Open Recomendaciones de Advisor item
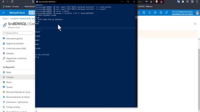Screen dimensions: 200x112 [18, 97]
